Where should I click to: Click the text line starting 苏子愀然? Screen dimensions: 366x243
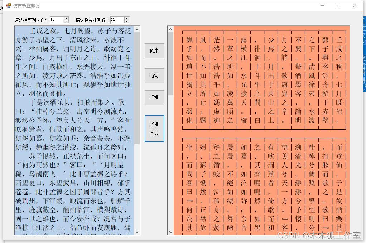tap(78, 156)
